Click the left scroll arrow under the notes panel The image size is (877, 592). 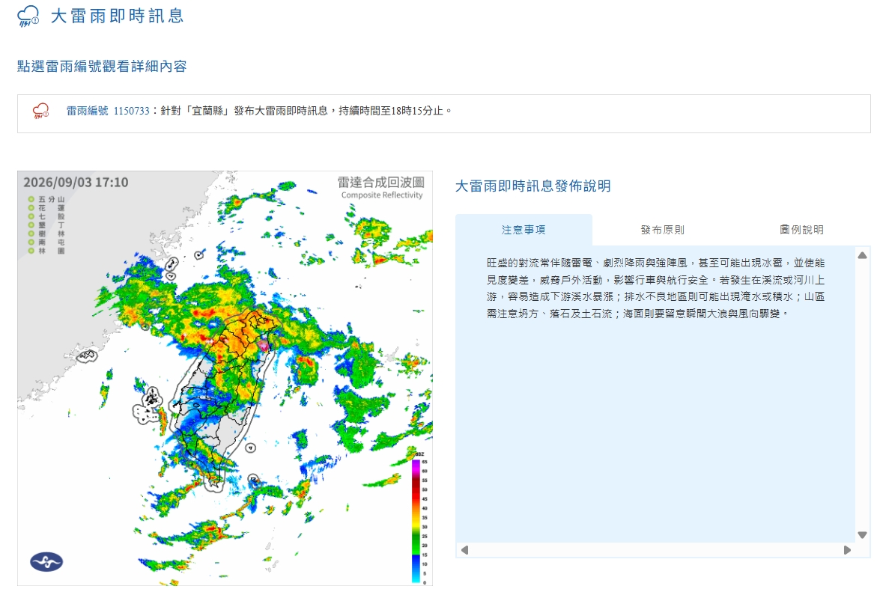[x=464, y=550]
